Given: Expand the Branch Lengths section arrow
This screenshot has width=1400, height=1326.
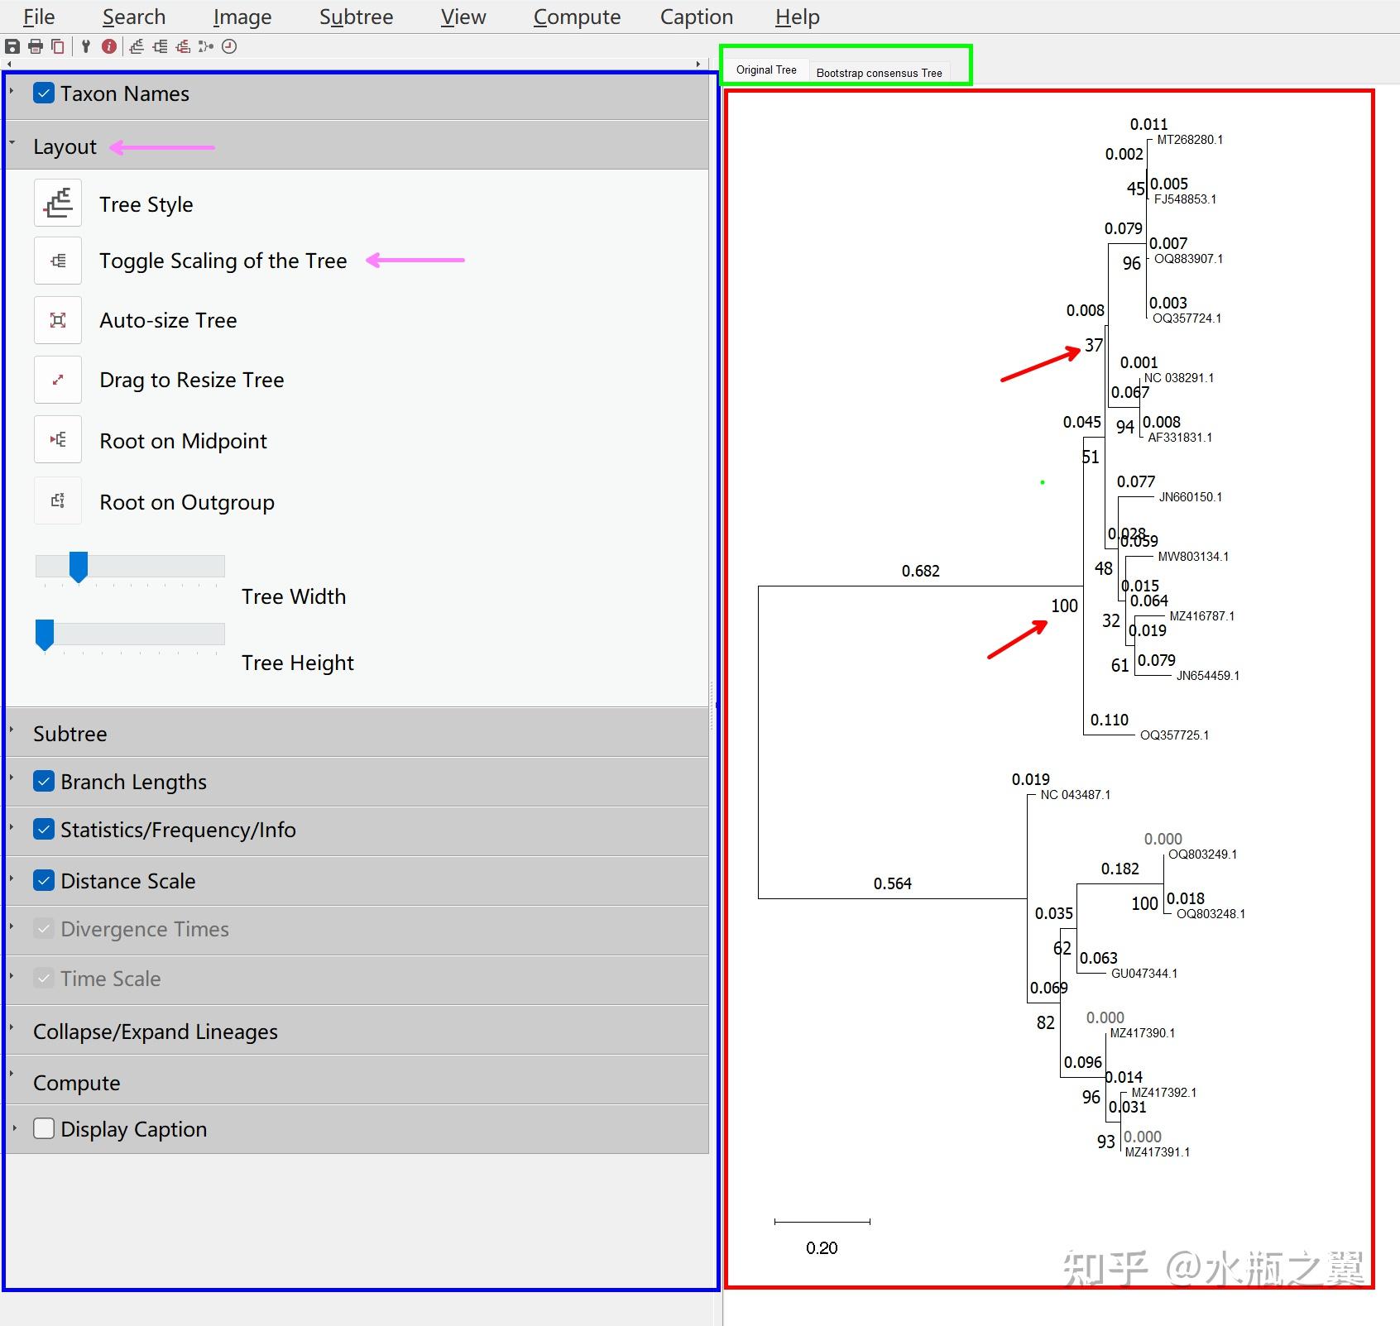Looking at the screenshot, I should pyautogui.click(x=12, y=778).
